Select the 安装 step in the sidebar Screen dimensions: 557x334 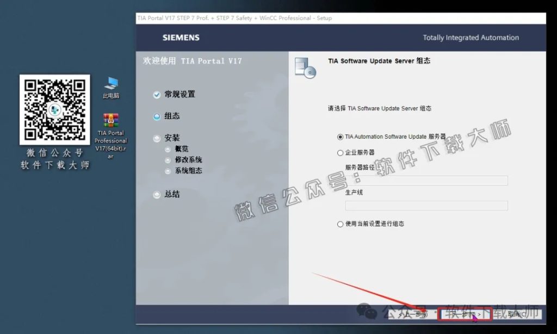[157, 138]
